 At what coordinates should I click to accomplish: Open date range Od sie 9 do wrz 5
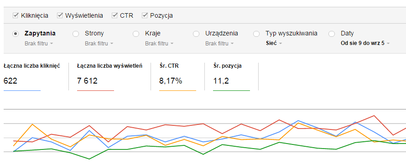[x=365, y=43]
